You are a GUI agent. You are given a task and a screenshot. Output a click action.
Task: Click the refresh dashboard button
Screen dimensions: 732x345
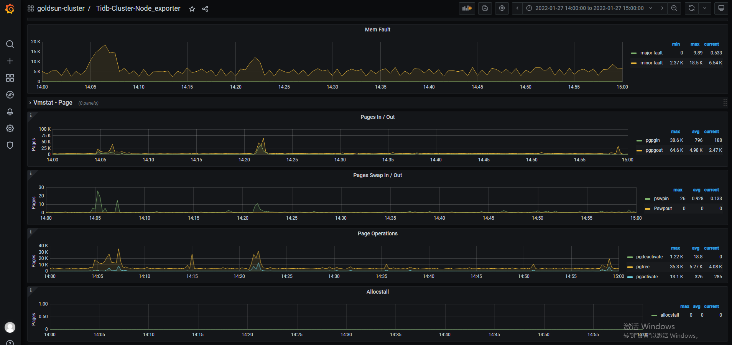(691, 8)
